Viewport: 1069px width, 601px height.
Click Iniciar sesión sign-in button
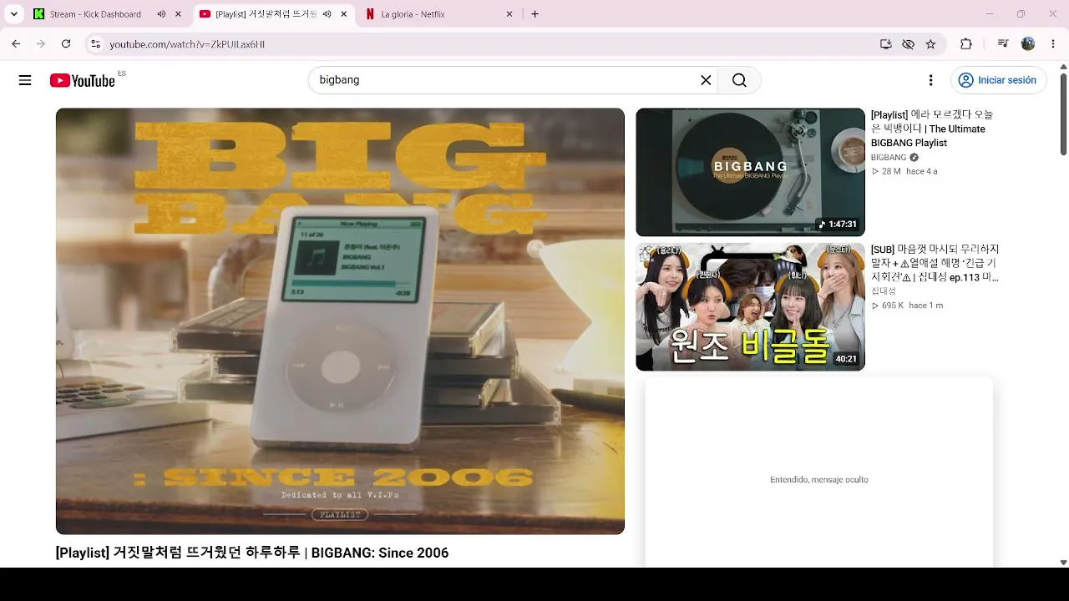coord(998,80)
